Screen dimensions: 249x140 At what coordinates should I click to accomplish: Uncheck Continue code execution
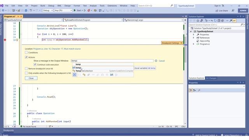(35, 65)
